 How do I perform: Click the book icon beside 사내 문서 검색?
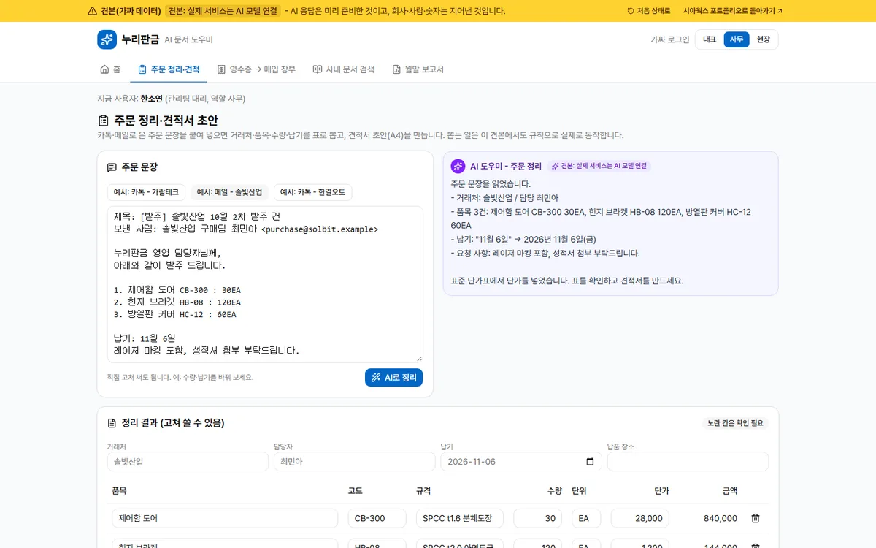318,69
